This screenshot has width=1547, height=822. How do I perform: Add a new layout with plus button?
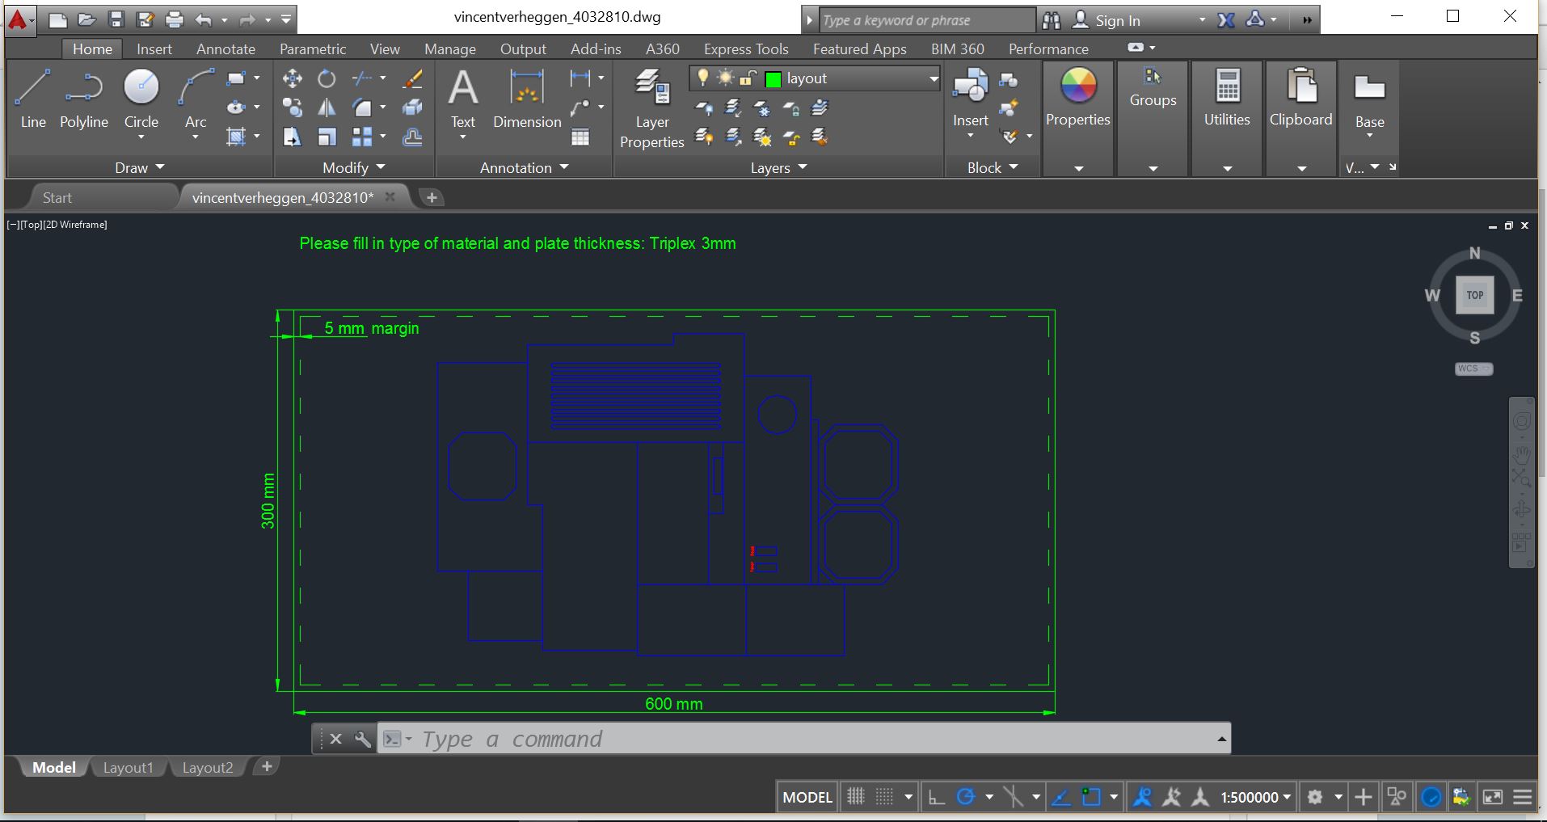pyautogui.click(x=267, y=766)
